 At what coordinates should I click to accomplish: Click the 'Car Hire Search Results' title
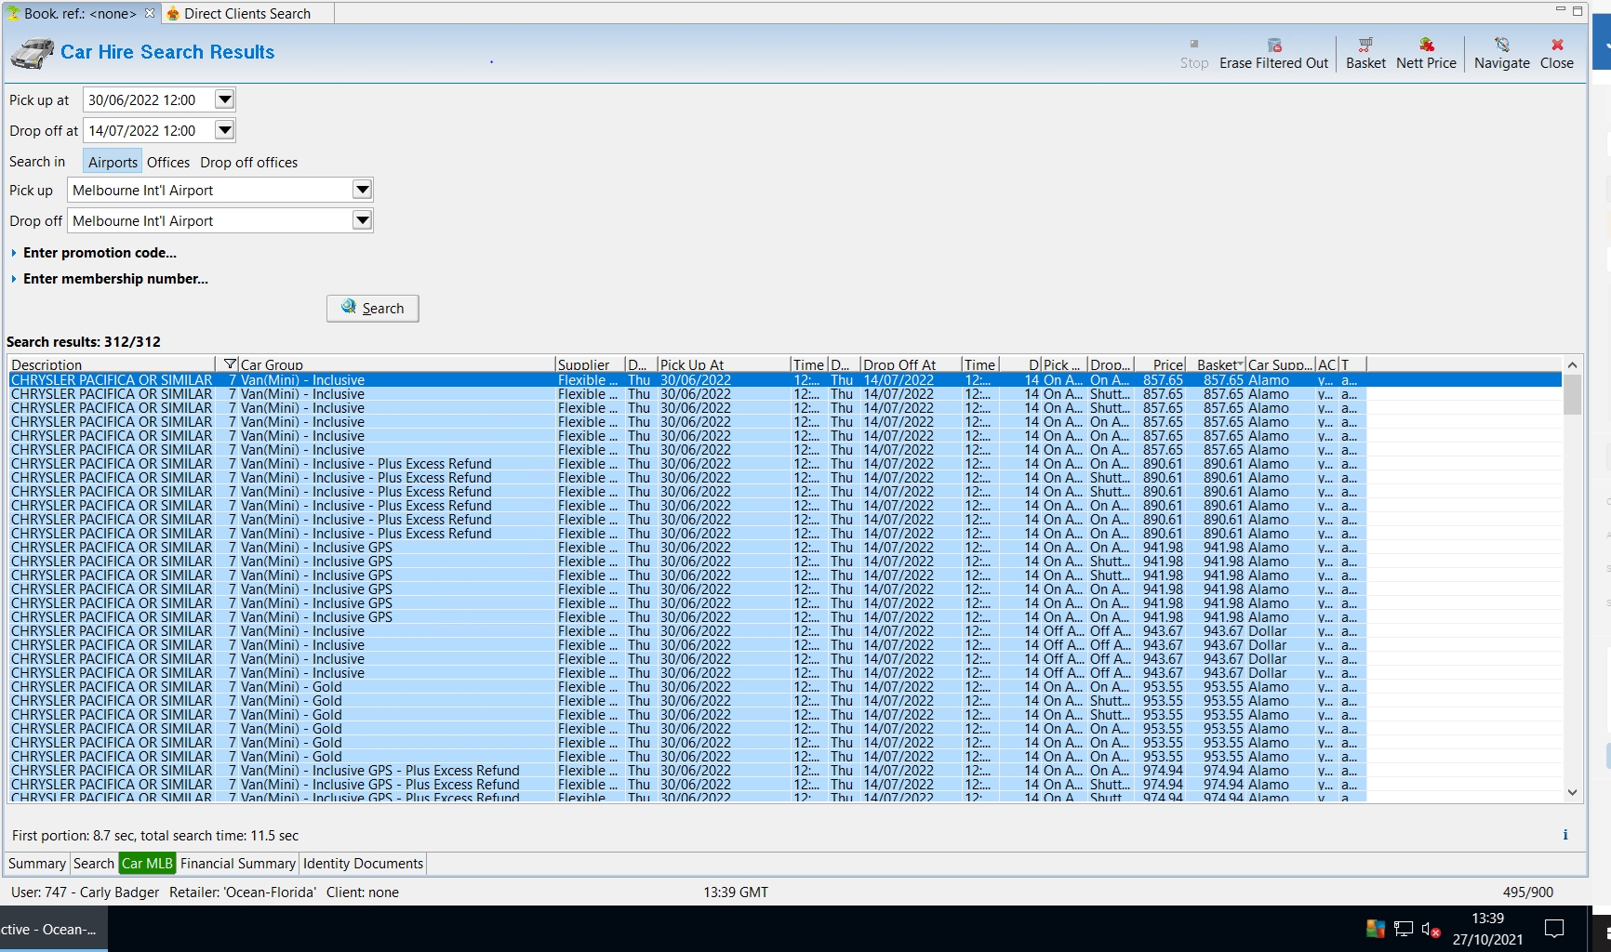167,52
